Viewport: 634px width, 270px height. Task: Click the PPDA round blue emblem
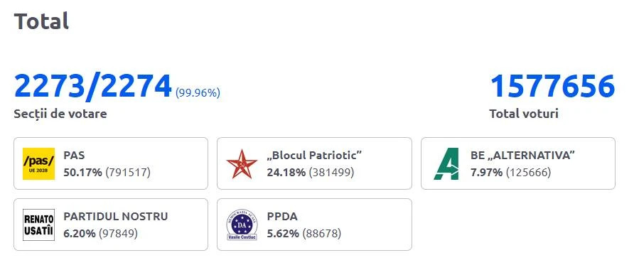point(242,225)
